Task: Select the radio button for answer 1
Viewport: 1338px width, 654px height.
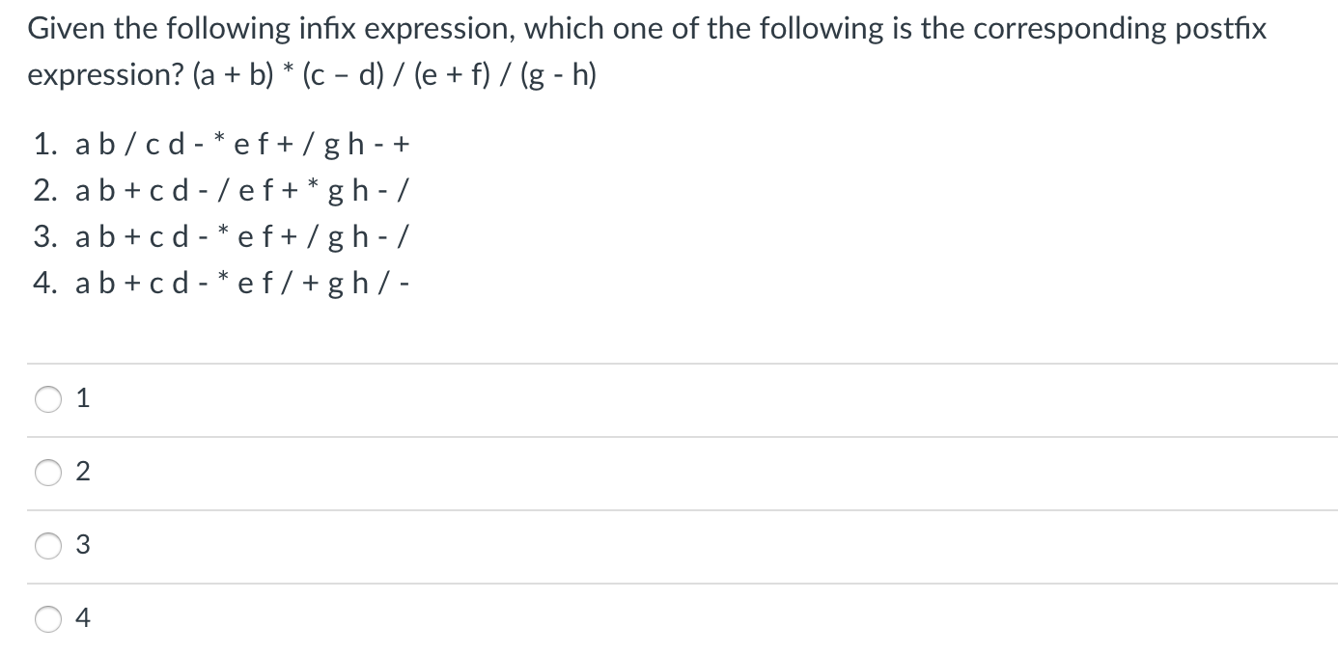Action: click(48, 398)
